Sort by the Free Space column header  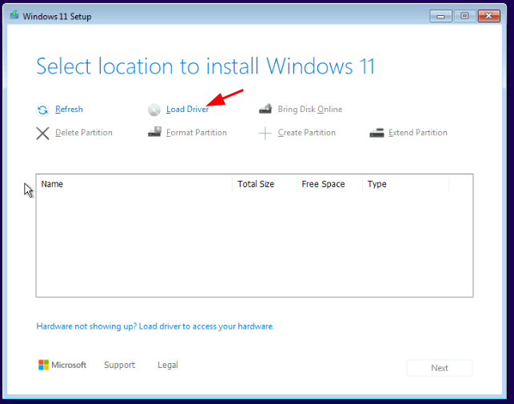point(329,184)
